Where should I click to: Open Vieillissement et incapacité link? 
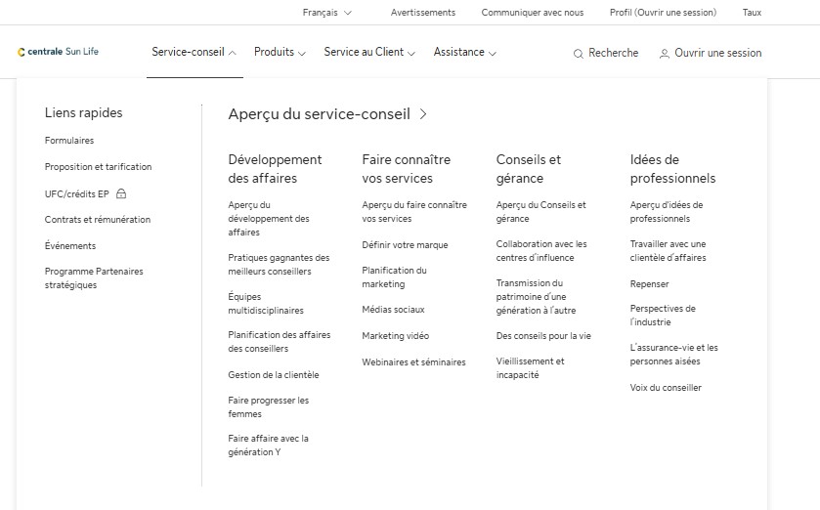point(530,368)
